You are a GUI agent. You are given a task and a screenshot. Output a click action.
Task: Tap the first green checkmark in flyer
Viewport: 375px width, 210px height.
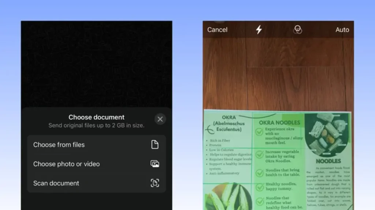pyautogui.click(x=259, y=132)
